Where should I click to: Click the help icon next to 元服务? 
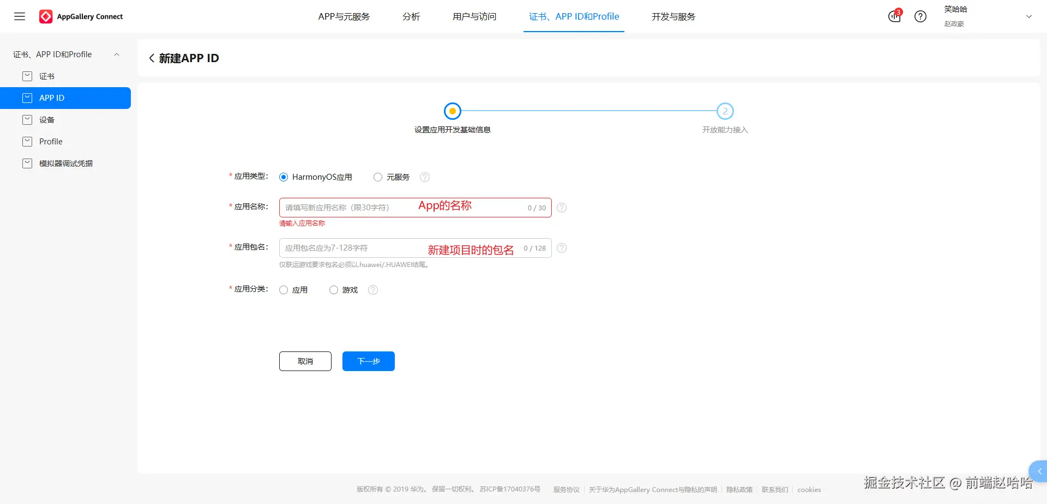[425, 177]
